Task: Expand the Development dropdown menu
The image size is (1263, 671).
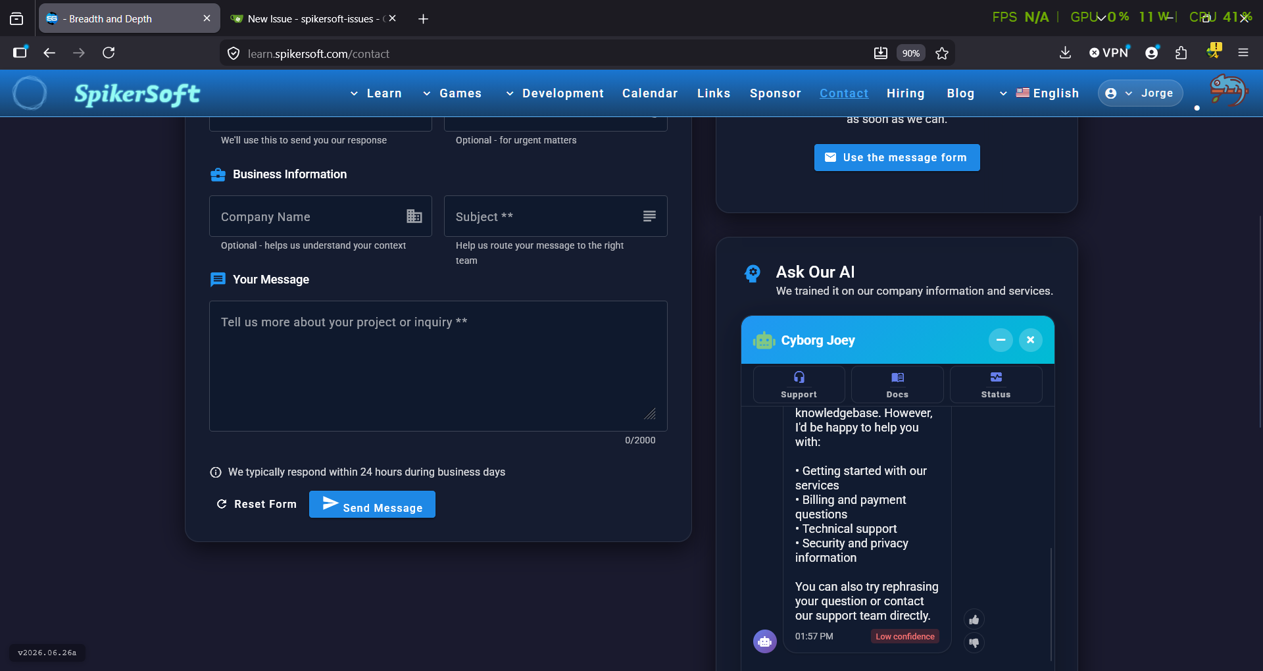Action: tap(555, 93)
